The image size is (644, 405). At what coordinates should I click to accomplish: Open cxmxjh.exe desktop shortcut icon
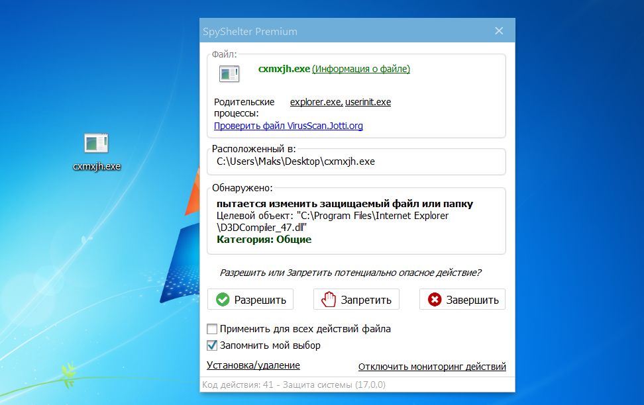[96, 143]
